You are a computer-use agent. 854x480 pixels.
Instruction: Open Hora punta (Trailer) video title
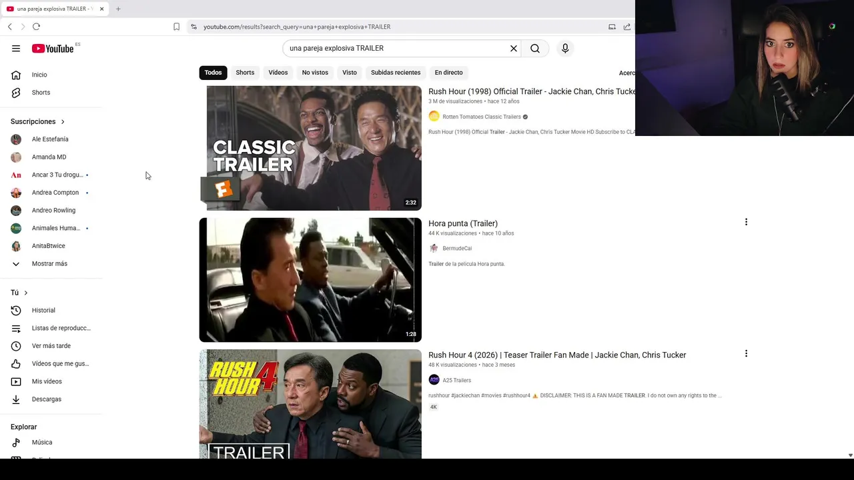pyautogui.click(x=463, y=223)
